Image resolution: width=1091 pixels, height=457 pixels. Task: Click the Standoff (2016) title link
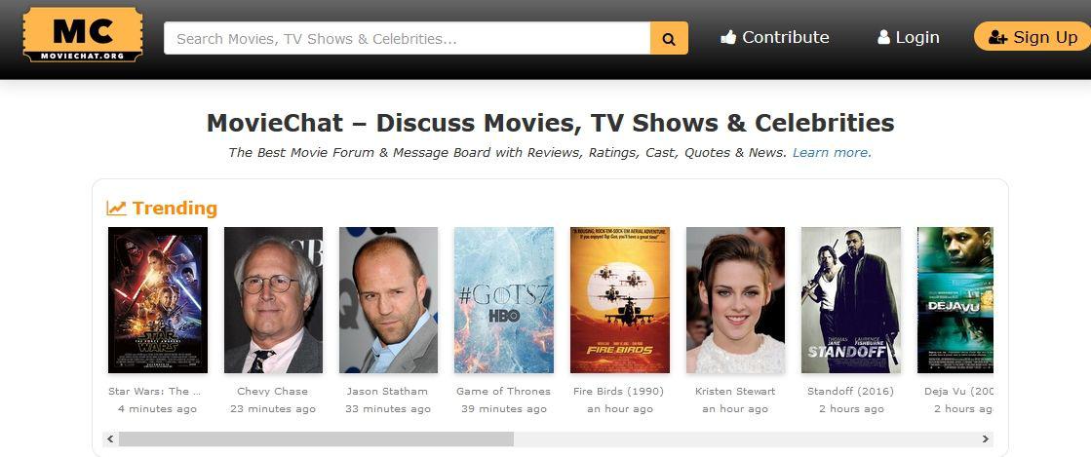point(850,391)
